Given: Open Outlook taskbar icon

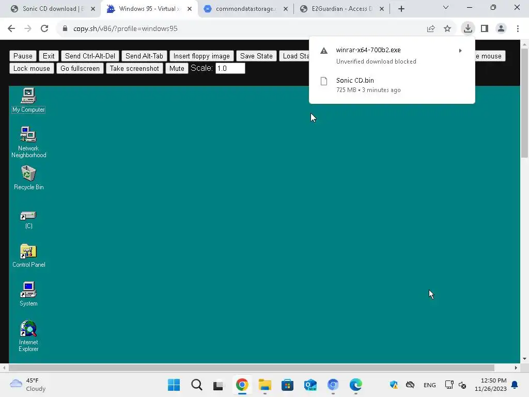Looking at the screenshot, I should click(310, 385).
